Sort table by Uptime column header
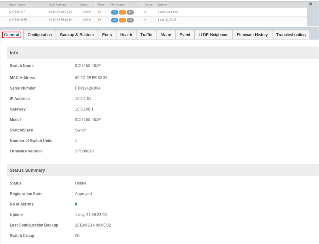319x244 pixels. pos(162,4)
